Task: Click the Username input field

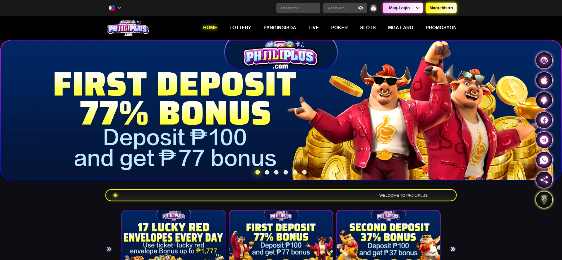Action: [x=298, y=8]
